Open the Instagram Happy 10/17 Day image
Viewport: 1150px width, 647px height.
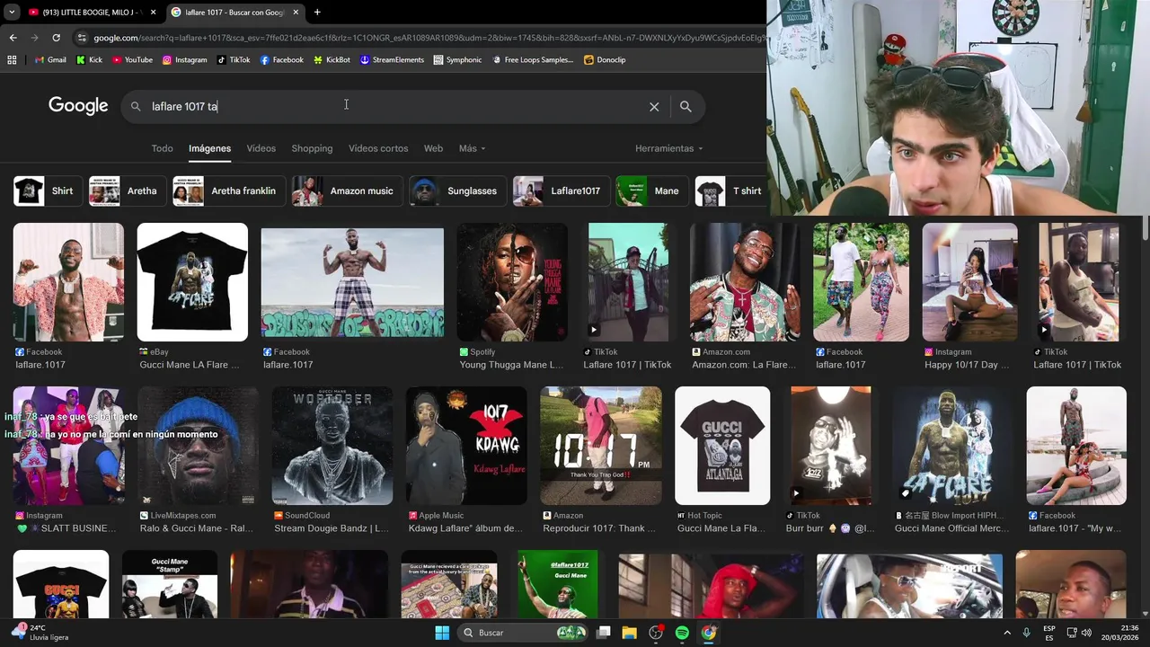tap(970, 282)
